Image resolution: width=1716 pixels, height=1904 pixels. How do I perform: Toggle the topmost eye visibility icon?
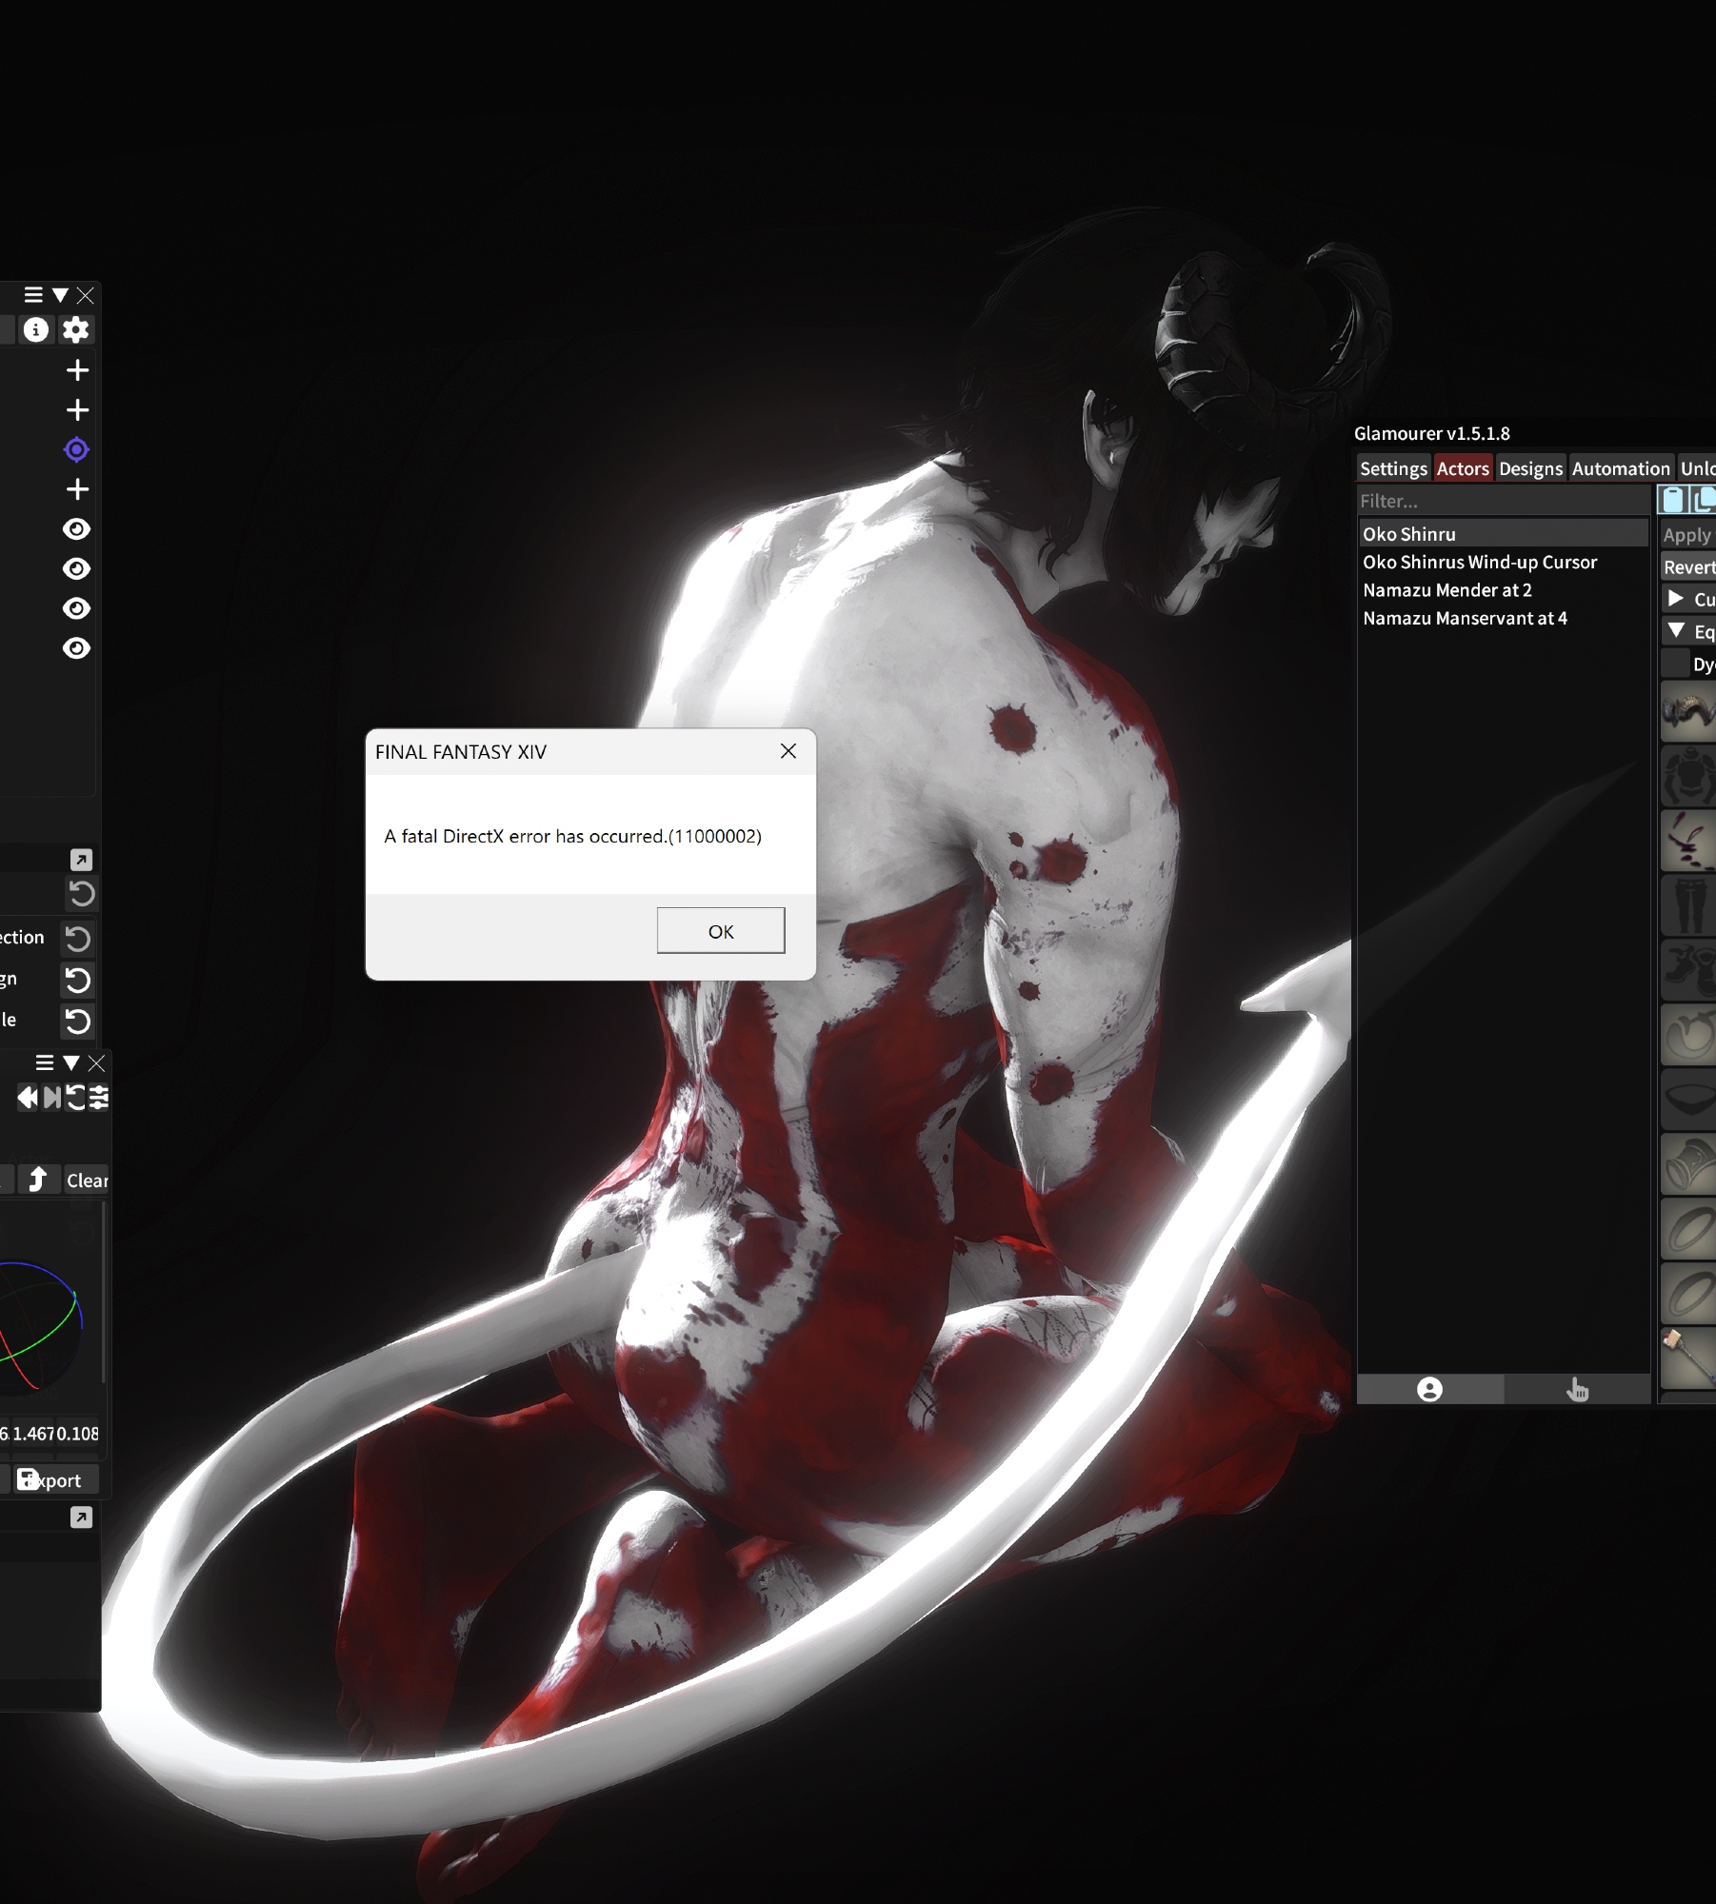[76, 529]
